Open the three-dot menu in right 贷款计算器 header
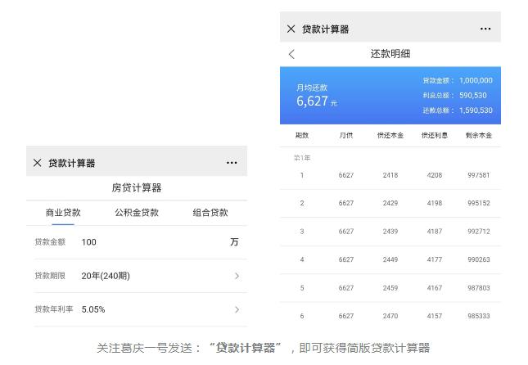 485,29
